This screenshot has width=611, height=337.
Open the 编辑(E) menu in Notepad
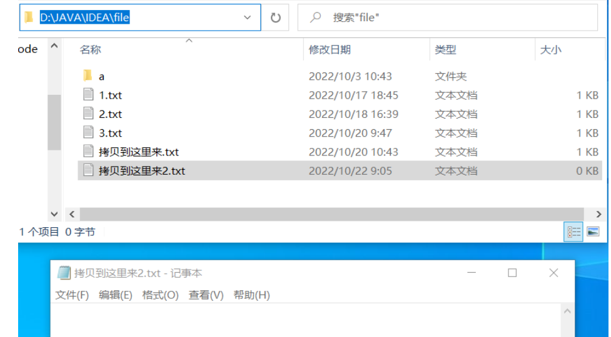click(115, 295)
